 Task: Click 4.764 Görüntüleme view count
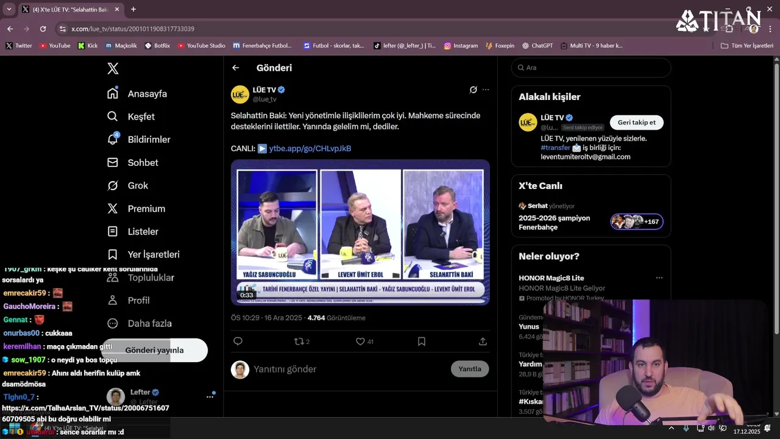(336, 318)
